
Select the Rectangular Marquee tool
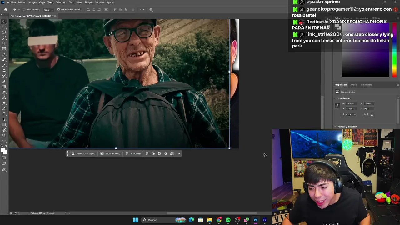coord(4,27)
